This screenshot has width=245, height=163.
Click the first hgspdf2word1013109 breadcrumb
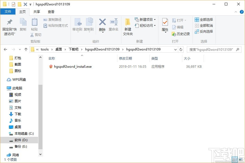click(102, 49)
